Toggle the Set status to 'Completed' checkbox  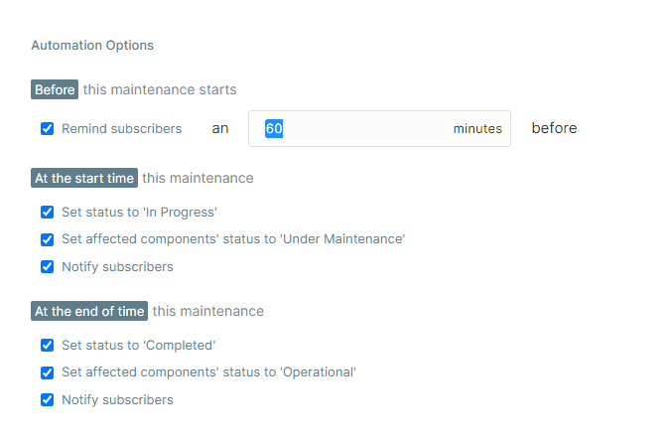click(x=47, y=346)
